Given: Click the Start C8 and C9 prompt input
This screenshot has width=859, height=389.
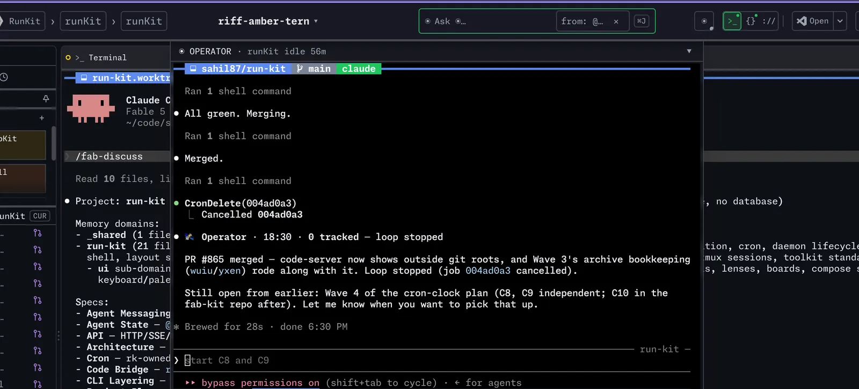Looking at the screenshot, I should click(432, 361).
